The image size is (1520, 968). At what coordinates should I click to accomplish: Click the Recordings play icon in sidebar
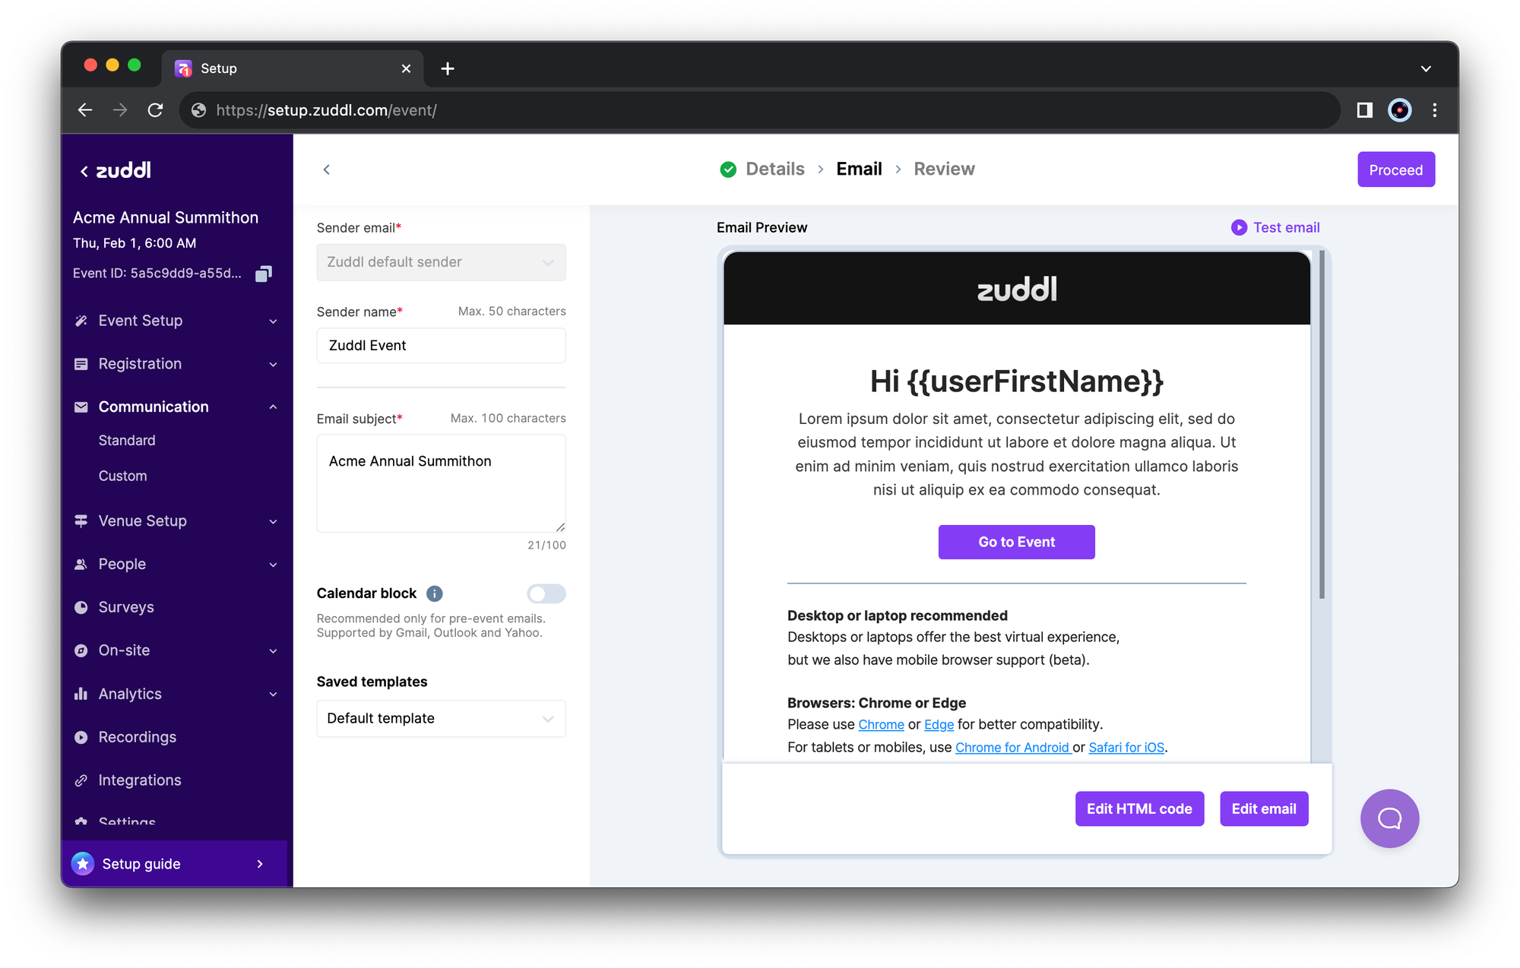pos(81,737)
